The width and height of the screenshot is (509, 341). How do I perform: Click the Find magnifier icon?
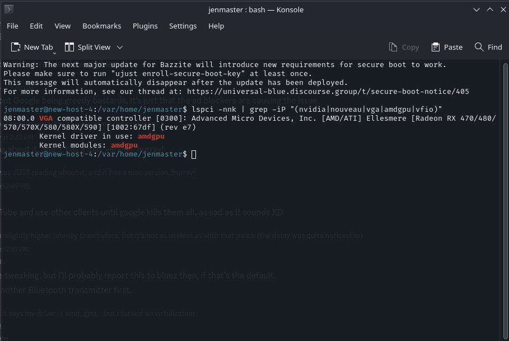point(479,47)
